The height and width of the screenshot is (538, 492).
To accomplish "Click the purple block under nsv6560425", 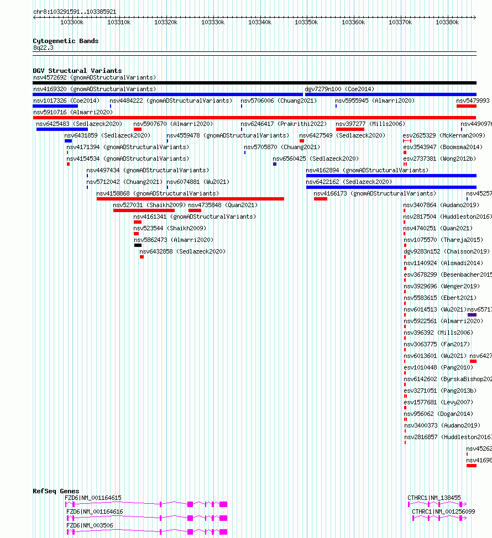I will coord(275,165).
